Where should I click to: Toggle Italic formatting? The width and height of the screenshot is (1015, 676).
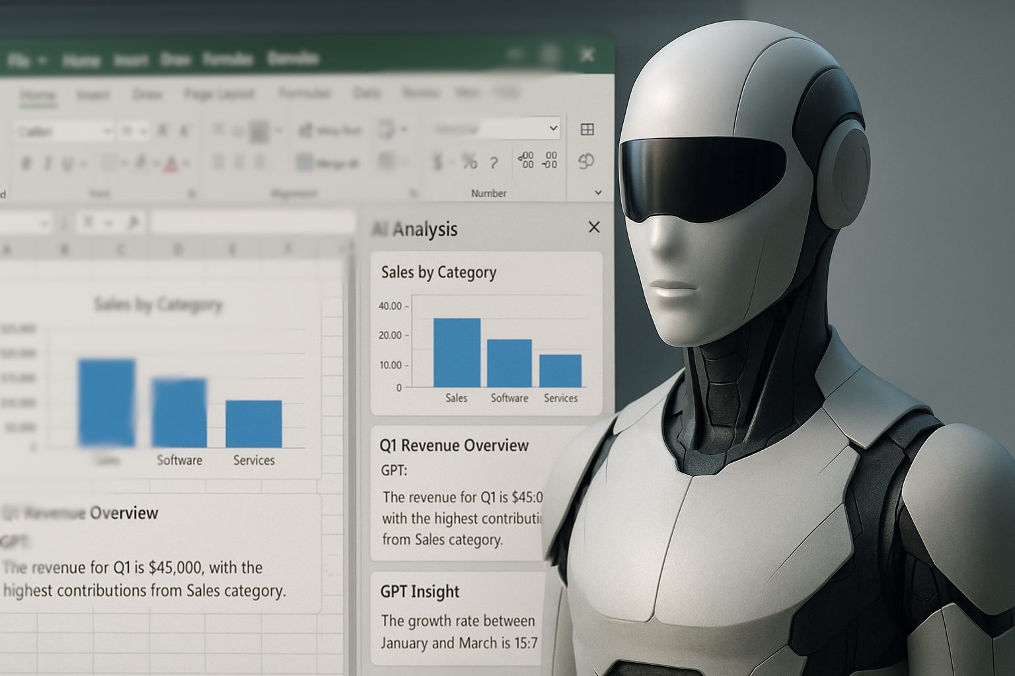47,163
